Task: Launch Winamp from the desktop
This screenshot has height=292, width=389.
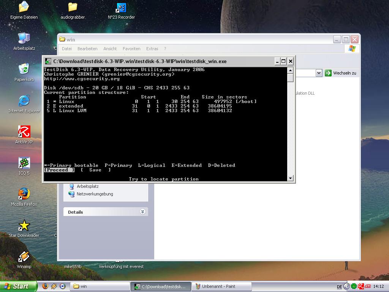Action: 24,260
